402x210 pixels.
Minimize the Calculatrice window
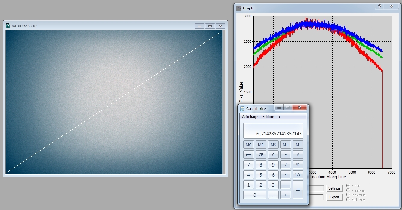coord(279,108)
